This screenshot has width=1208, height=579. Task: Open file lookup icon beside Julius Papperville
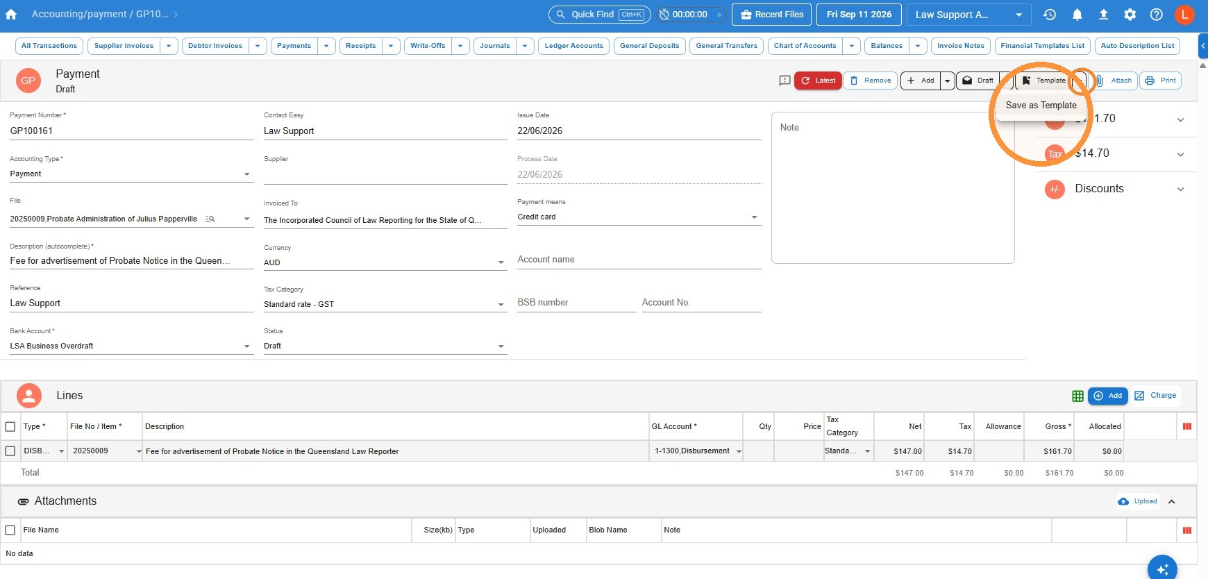(x=210, y=219)
